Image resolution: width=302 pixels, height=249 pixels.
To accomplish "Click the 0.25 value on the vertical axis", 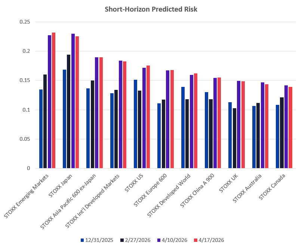I will 25,22.
